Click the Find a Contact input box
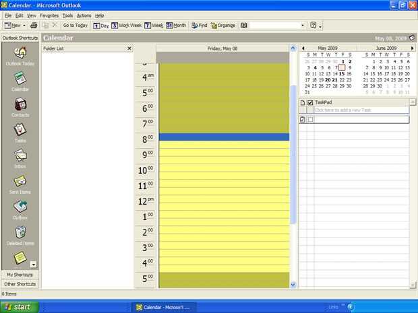Viewport: 418px width, 313px height. (275, 26)
